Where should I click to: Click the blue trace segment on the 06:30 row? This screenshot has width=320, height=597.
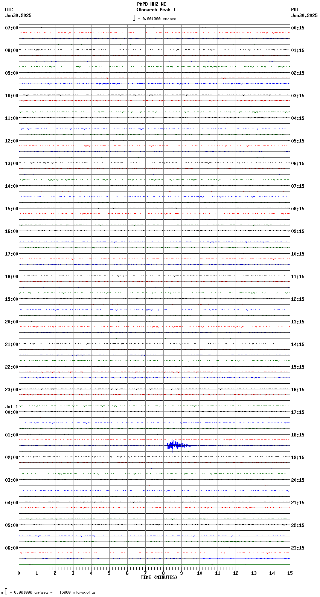[x=245, y=559]
